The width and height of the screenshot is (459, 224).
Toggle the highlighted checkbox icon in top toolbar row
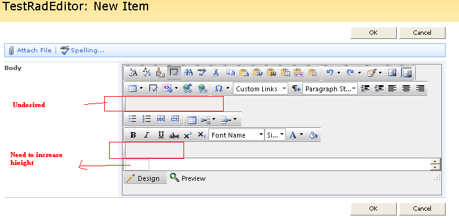(174, 72)
